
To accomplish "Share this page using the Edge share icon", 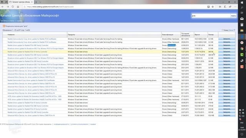I will point(230,7).
